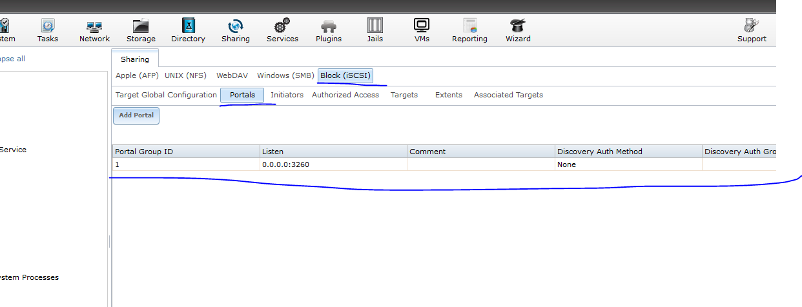Open the Authorized Access sub-tab
Viewport: 802px width, 307px height.
[x=345, y=95]
